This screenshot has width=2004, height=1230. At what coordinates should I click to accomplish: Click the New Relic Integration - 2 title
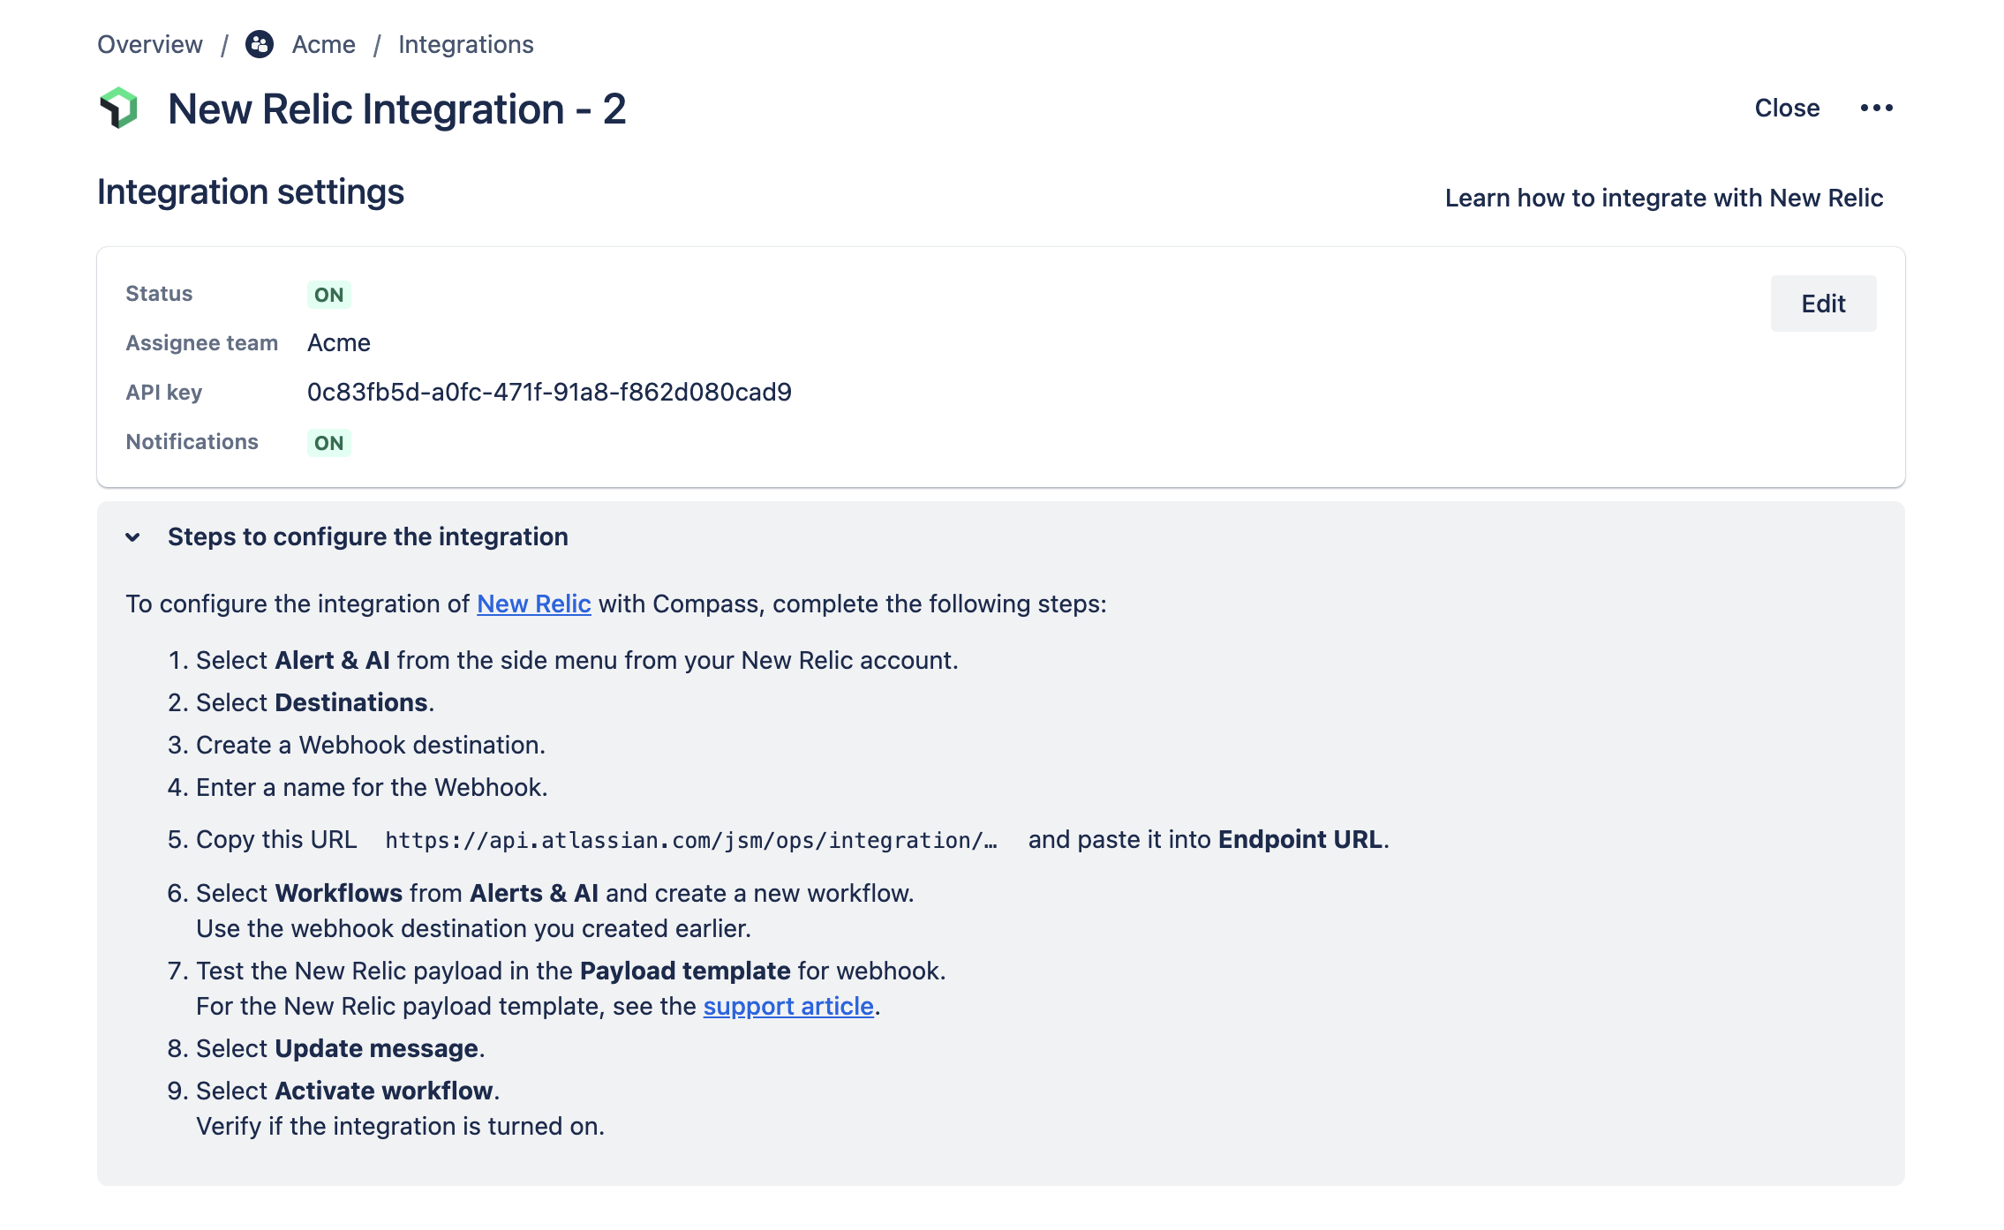click(x=397, y=109)
